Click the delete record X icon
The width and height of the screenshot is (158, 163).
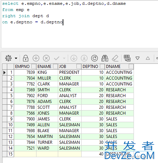[46, 58]
